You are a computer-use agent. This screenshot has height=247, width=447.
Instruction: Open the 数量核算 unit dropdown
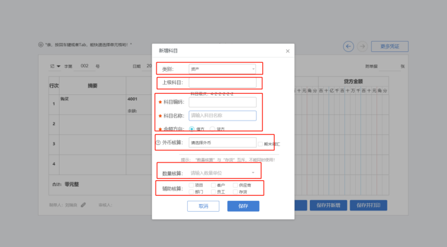222,173
